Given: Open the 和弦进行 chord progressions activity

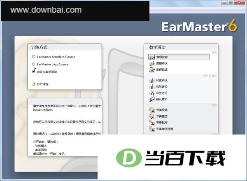Looking at the screenshot, I should [x=158, y=93].
